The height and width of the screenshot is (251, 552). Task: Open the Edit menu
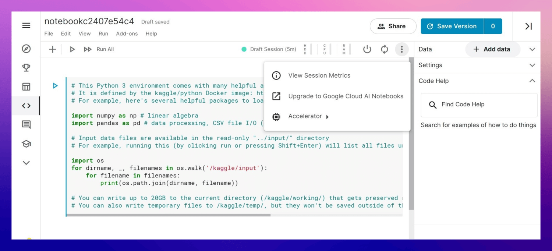click(x=66, y=33)
